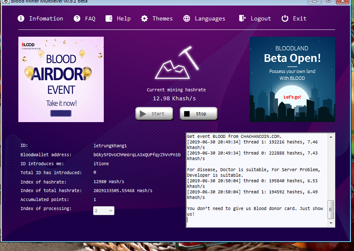Click the dark button in Airdrop banner
The width and height of the screenshot is (354, 251).
[x=61, y=113]
